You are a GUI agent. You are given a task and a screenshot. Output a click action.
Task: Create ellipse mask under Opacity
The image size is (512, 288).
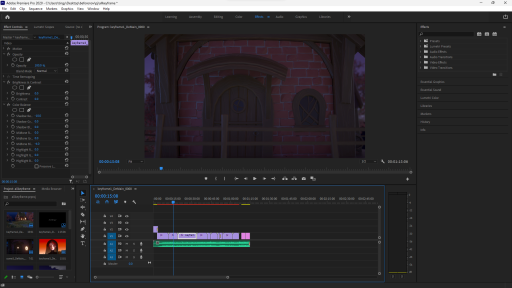[x=14, y=60]
